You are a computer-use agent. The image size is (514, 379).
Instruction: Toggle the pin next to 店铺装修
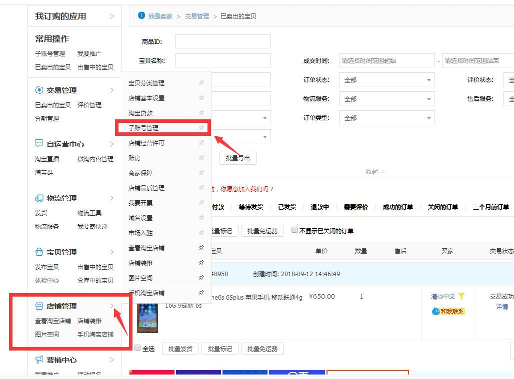click(x=201, y=262)
